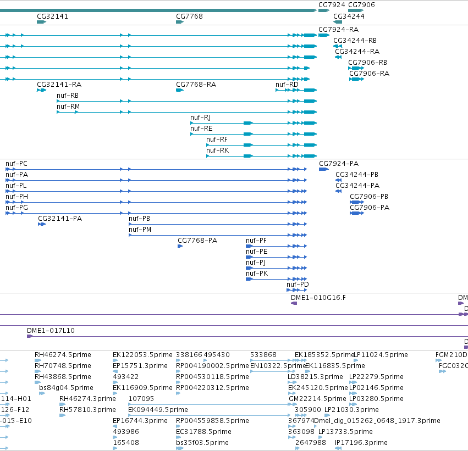This screenshot has width=468, height=451.
Task: Click the CG7906-RA transcript label
Action: [x=370, y=74]
